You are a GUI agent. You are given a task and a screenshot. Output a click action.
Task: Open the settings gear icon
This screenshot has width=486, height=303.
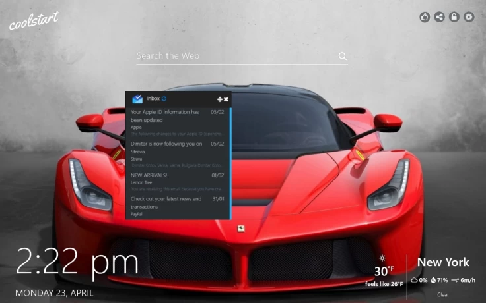[469, 17]
